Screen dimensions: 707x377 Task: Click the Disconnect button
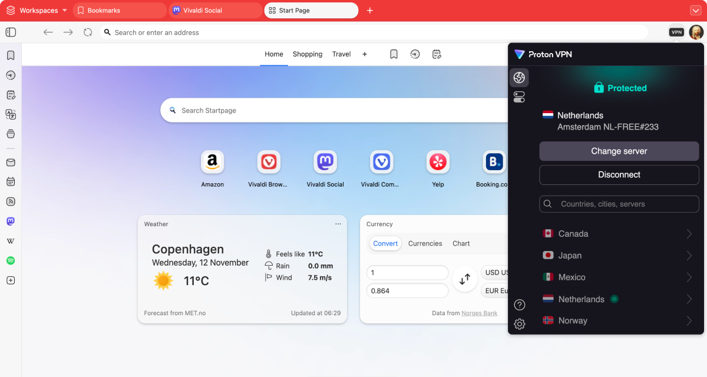619,174
